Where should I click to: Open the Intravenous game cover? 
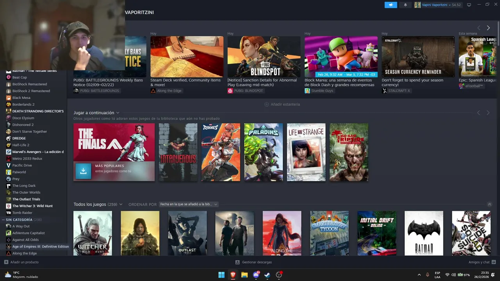click(x=178, y=152)
